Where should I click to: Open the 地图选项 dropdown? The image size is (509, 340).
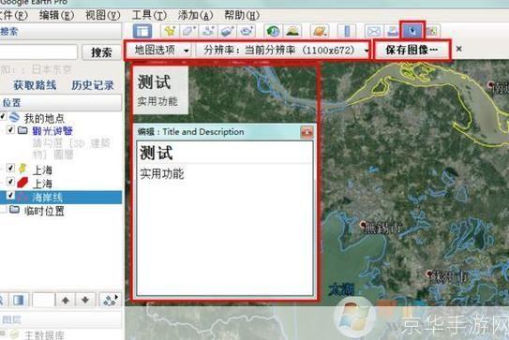tap(161, 50)
